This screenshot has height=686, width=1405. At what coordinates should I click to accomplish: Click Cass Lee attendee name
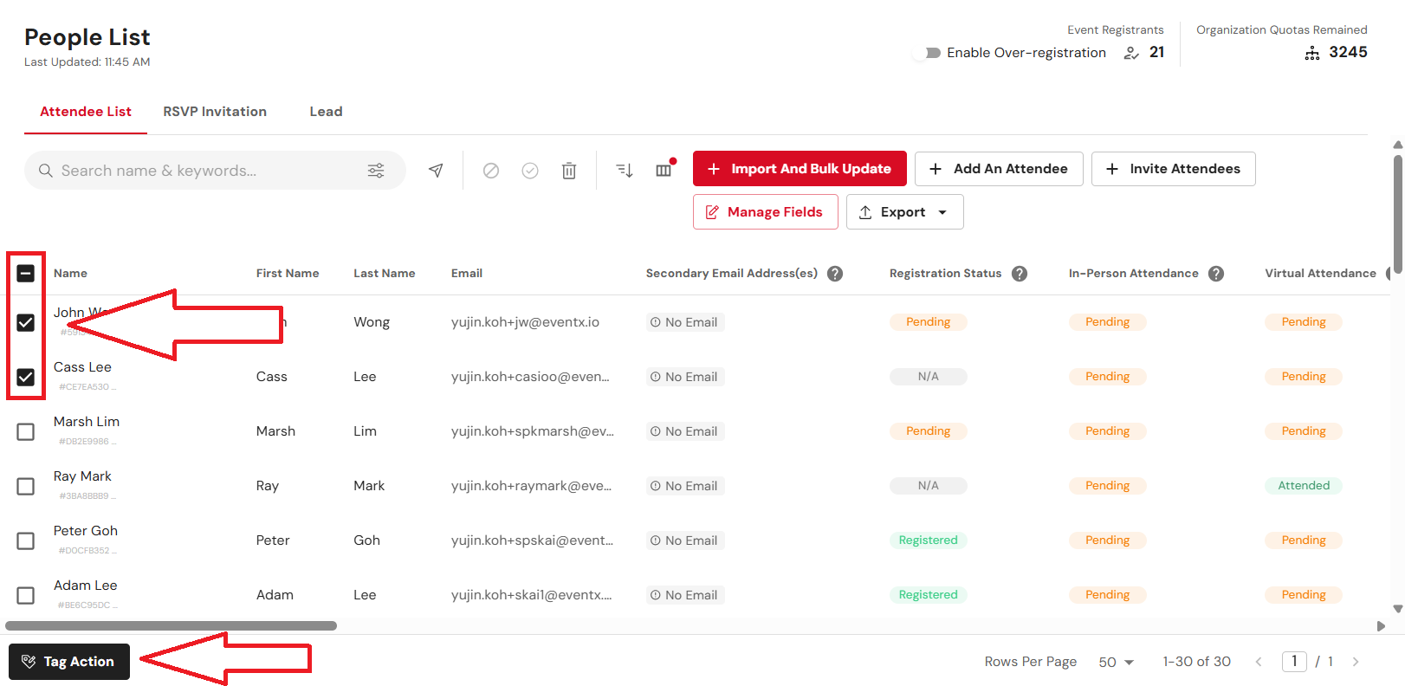pyautogui.click(x=82, y=367)
